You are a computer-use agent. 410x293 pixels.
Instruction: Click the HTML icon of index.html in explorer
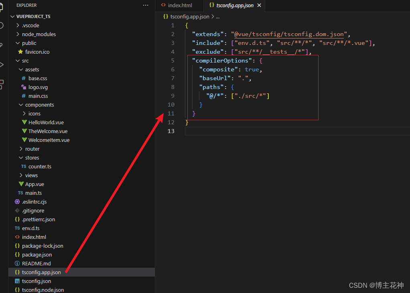pyautogui.click(x=17, y=237)
